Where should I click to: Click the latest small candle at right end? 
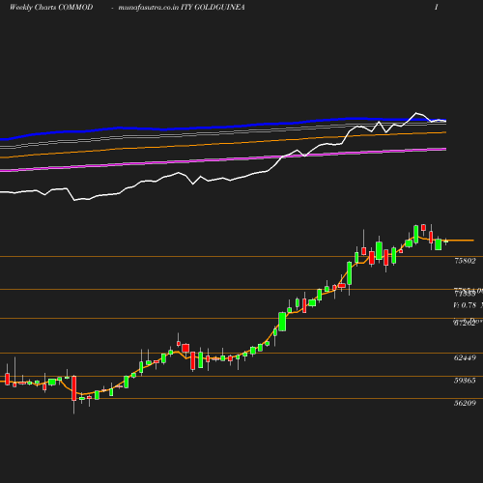446,241
